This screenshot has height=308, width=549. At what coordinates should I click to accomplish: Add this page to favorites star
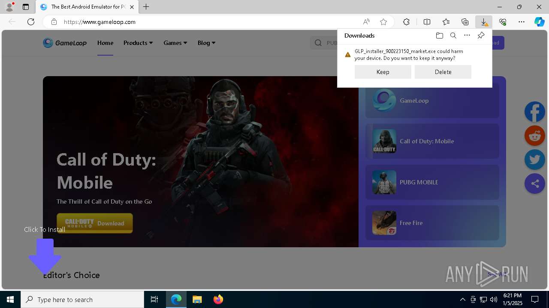coord(383,22)
